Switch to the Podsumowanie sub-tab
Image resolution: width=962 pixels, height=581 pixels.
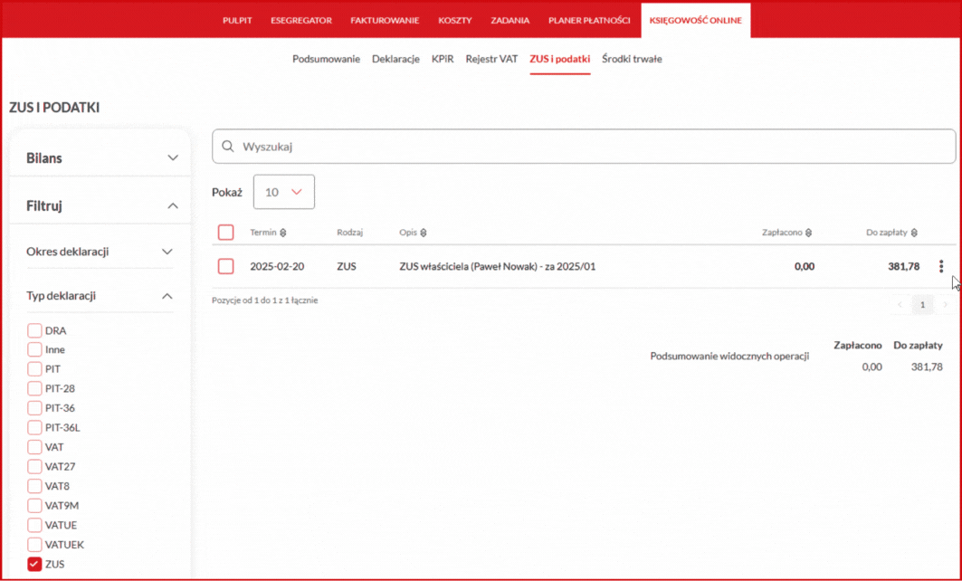click(326, 59)
